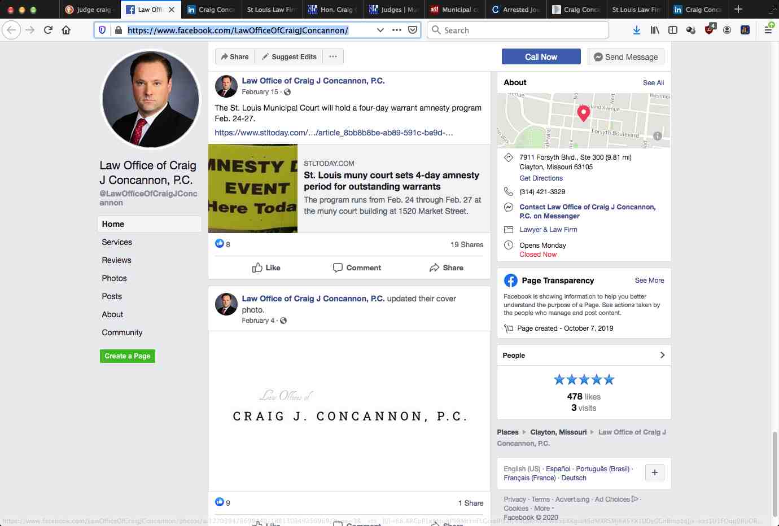
Task: Click the five-star rating
Action: pos(584,380)
